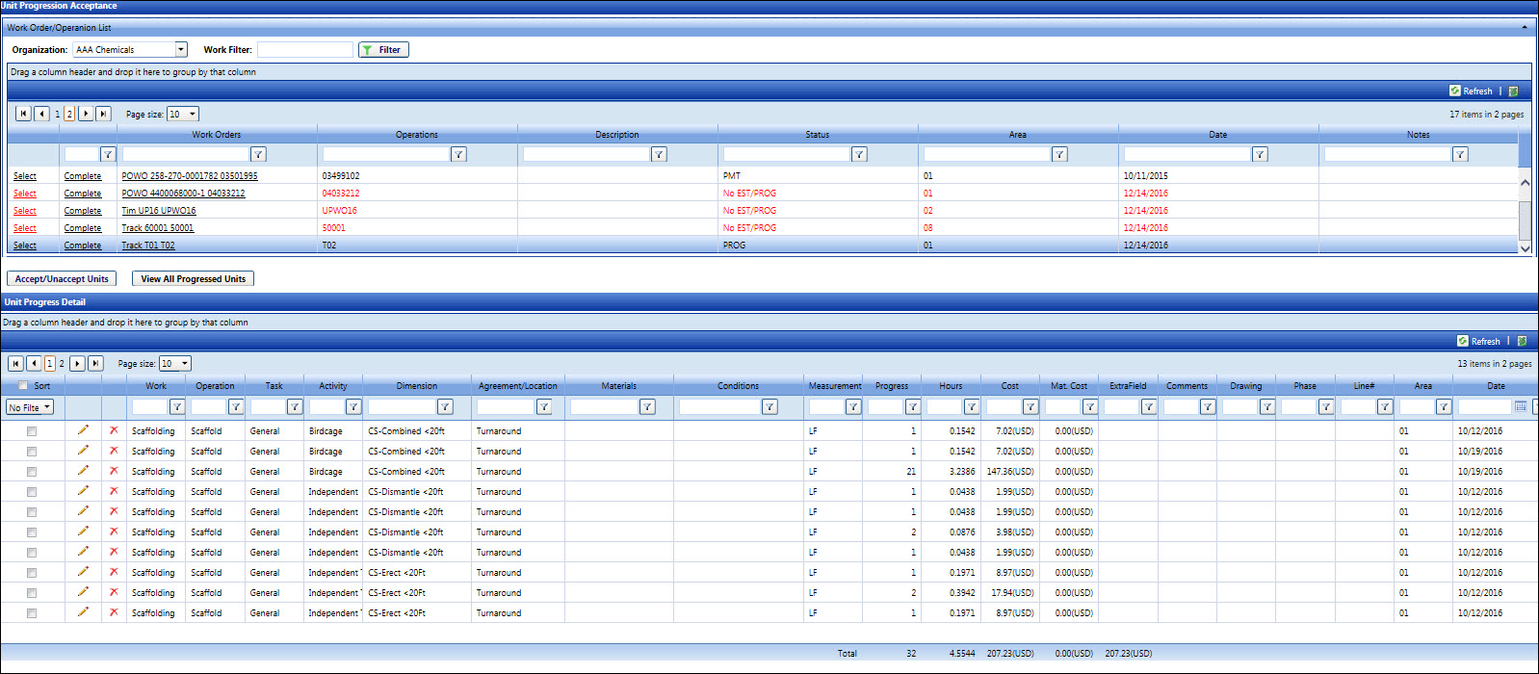This screenshot has height=674, width=1539.
Task: Click the edit pencil icon in first Birdcage row
Action: [x=83, y=430]
